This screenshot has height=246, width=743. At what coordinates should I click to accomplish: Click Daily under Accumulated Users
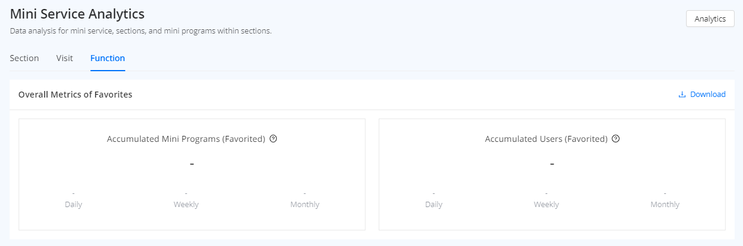point(434,205)
